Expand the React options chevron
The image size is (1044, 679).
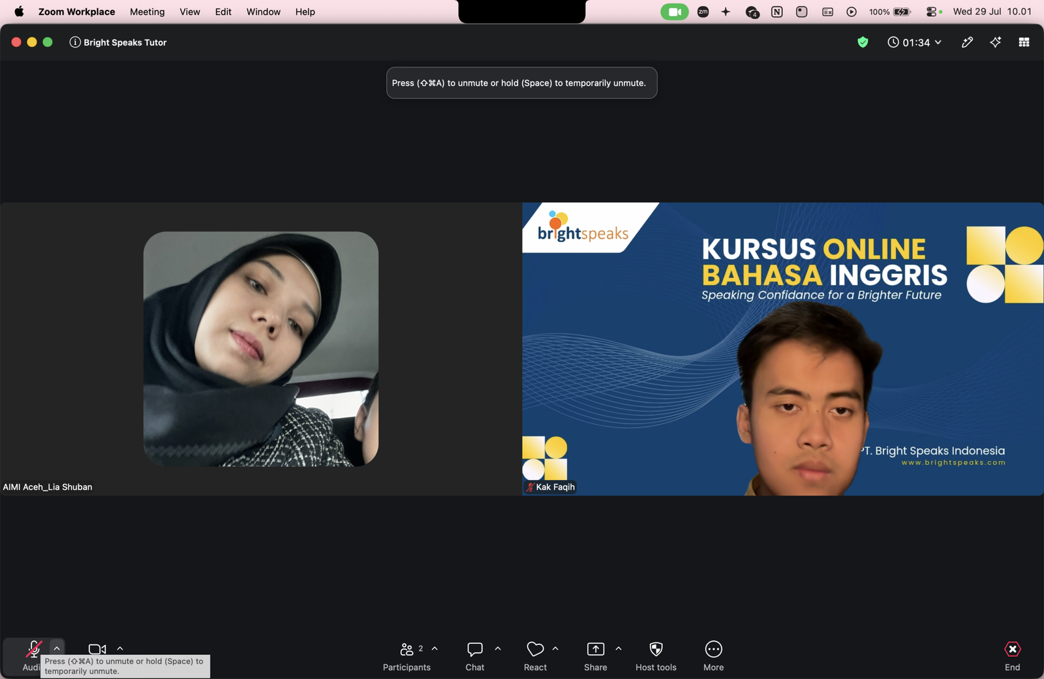click(555, 648)
